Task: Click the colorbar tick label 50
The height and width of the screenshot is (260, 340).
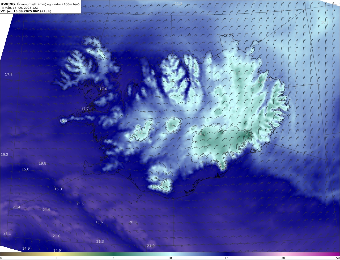Action: coord(338,258)
